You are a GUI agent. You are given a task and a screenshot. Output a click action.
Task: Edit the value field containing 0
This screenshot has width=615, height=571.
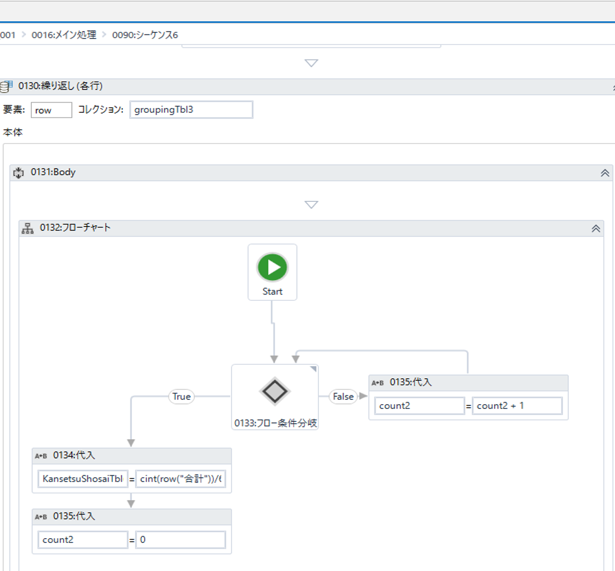[181, 540]
